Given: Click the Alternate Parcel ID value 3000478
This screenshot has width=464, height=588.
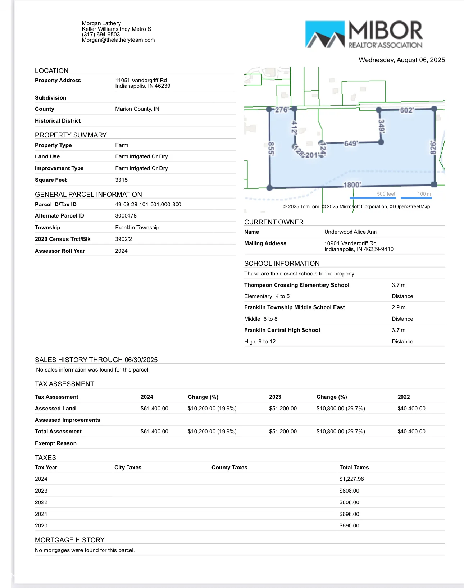Looking at the screenshot, I should 126,216.
